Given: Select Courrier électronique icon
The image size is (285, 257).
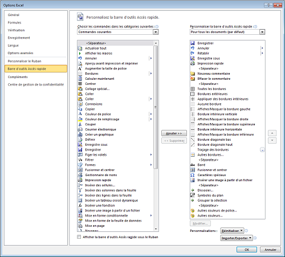Looking at the screenshot, I should pyautogui.click(x=80, y=129).
